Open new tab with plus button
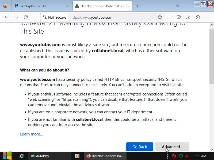The width and height of the screenshot is (214, 160). point(138,6)
